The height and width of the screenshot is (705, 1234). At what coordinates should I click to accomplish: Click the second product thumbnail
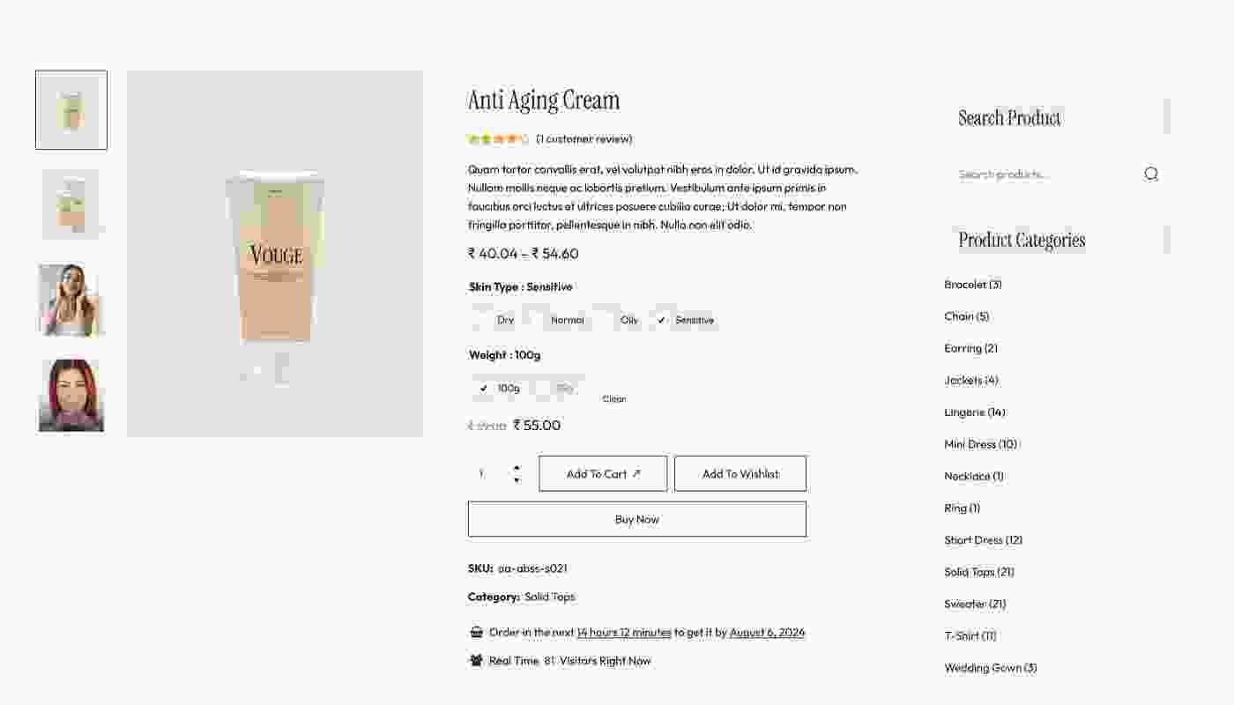71,204
